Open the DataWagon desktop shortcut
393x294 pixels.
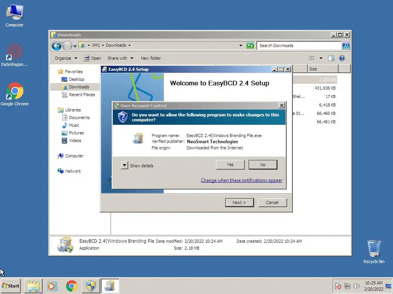[14, 55]
